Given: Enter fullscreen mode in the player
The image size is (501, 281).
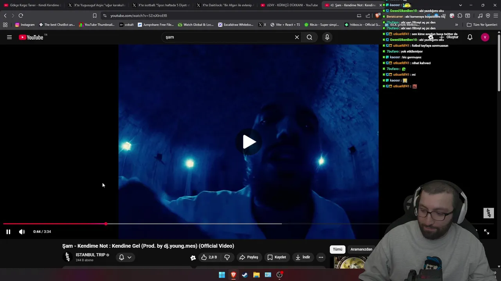Looking at the screenshot, I should click(487, 231).
